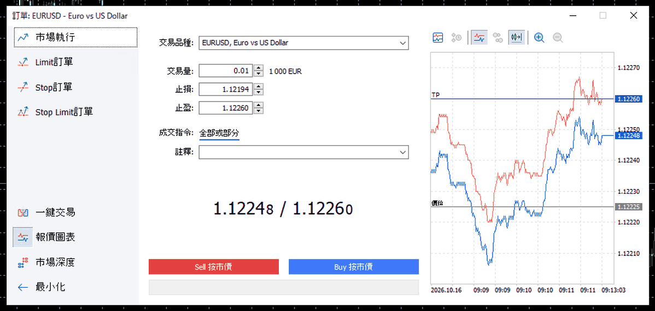This screenshot has width=655, height=311.
Task: Click the greyed zoom out magnifier
Action: click(x=558, y=38)
